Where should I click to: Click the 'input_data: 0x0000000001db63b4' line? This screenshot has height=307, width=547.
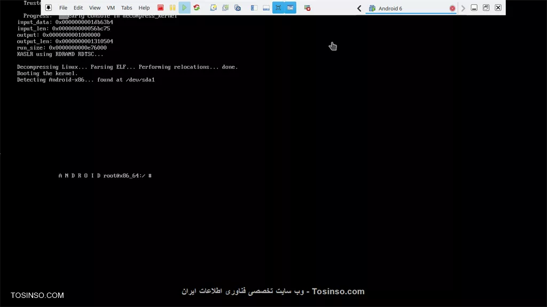[x=65, y=22]
